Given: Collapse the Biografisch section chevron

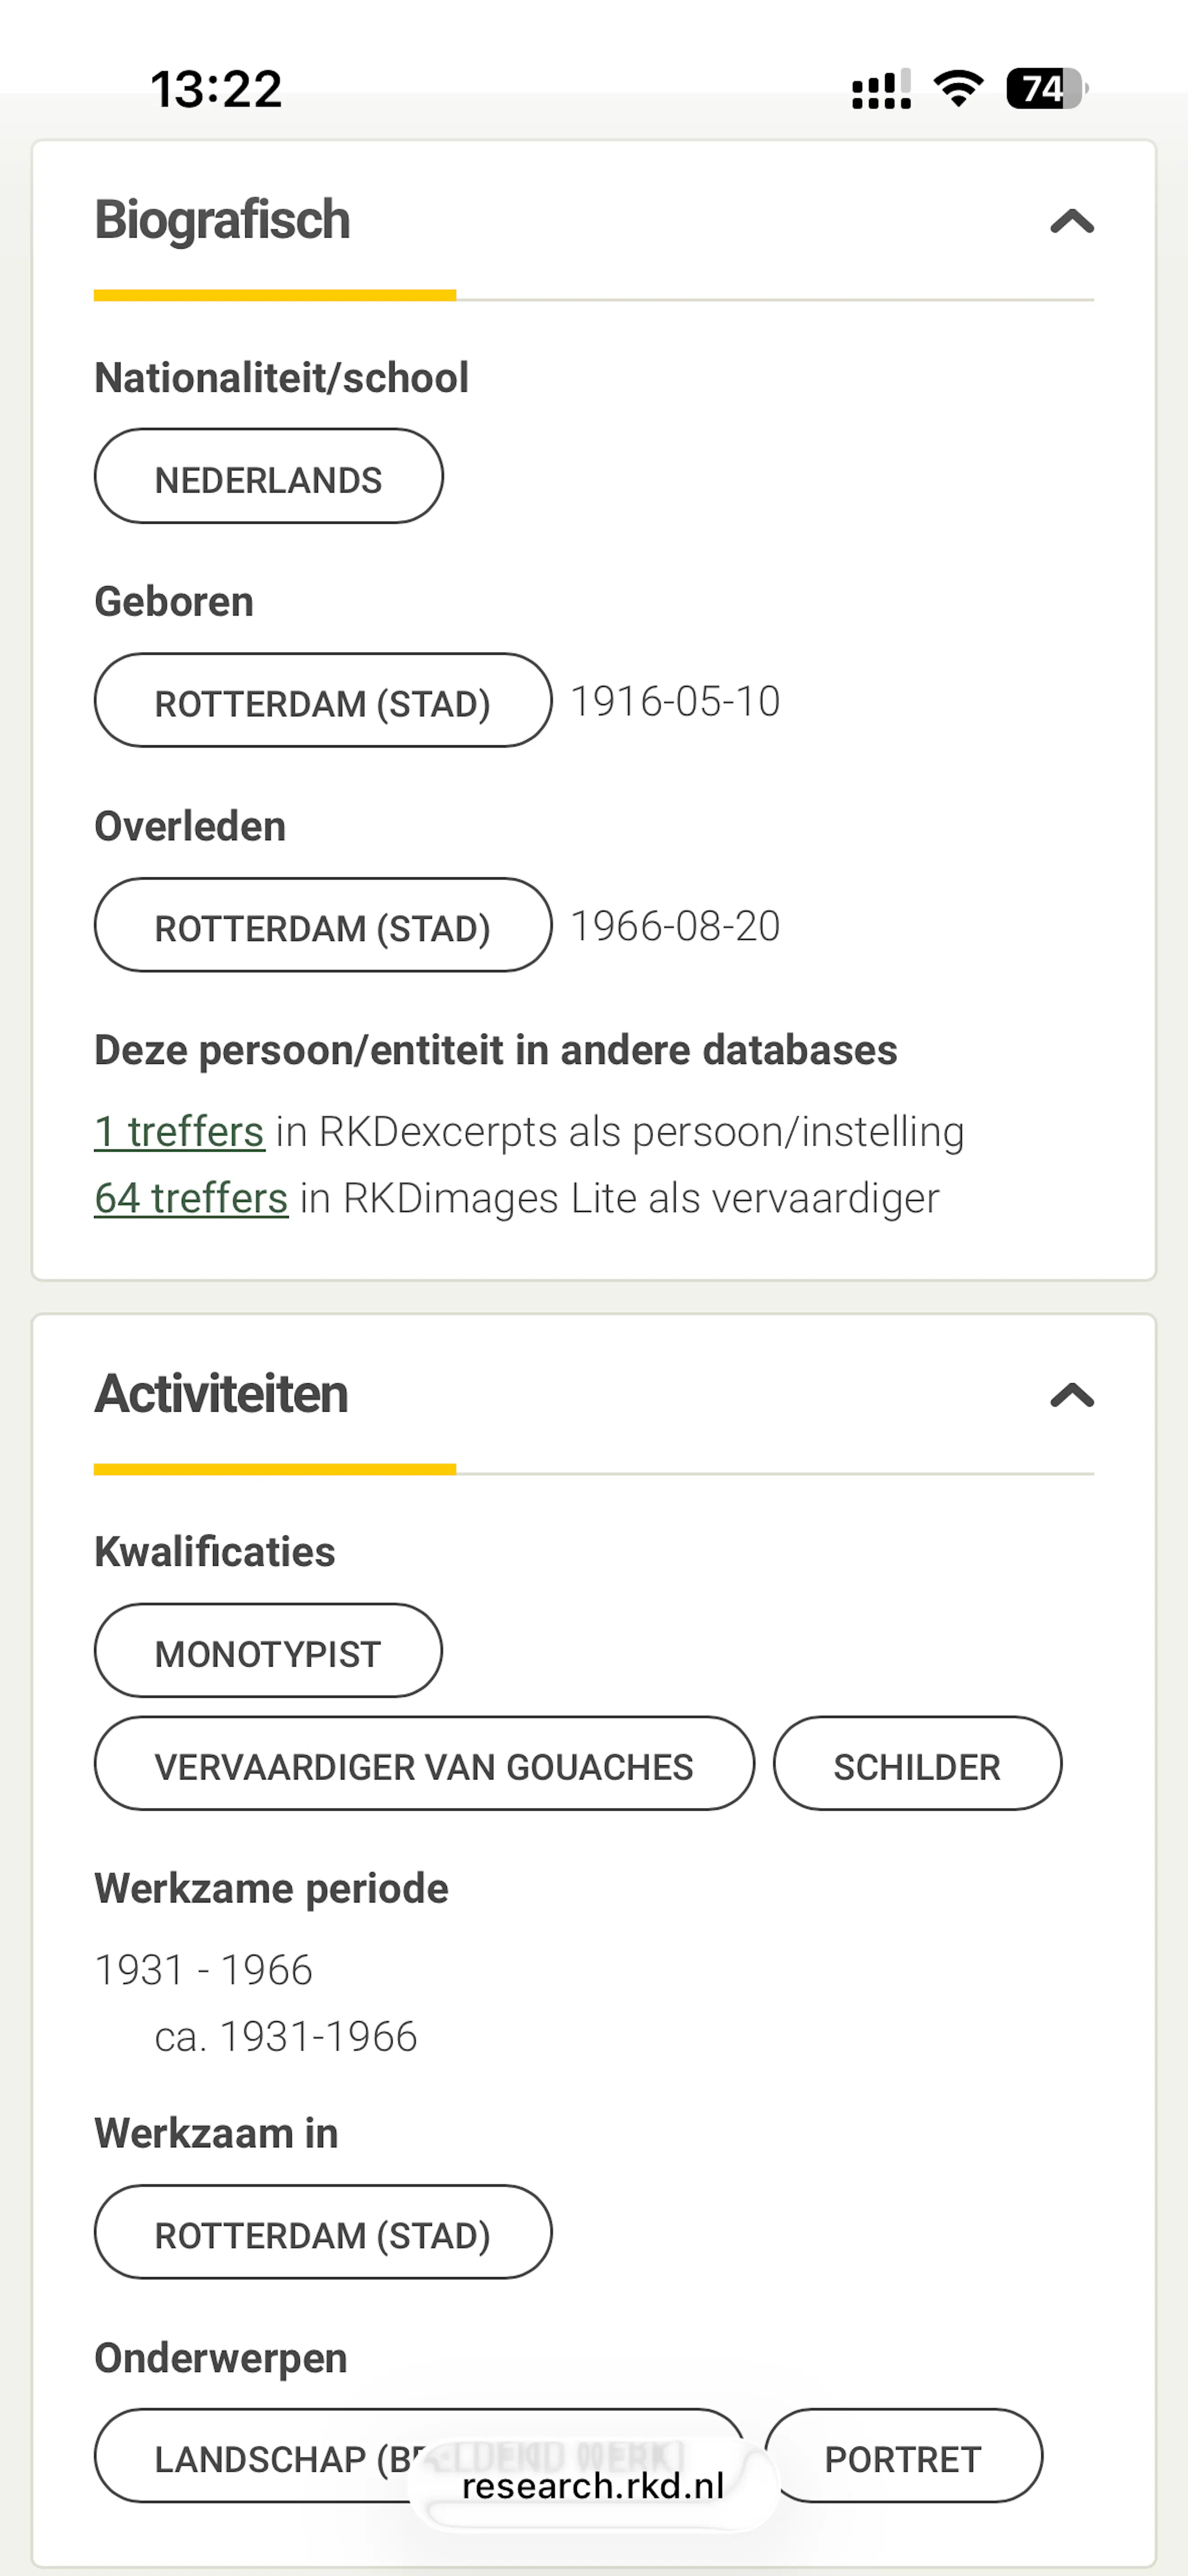Looking at the screenshot, I should pyautogui.click(x=1071, y=221).
